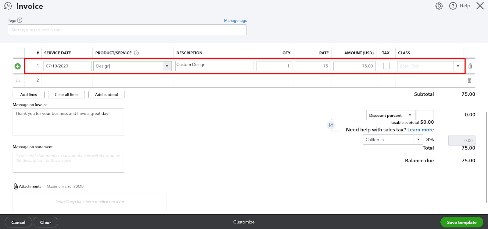Image resolution: width=488 pixels, height=229 pixels.
Task: Click the Help question mark icon
Action: (453, 6)
